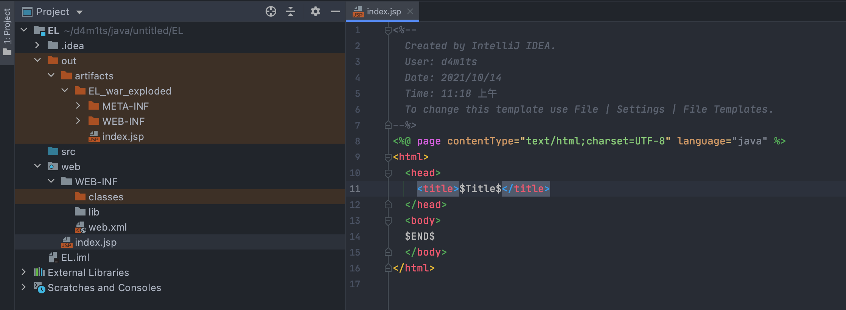Click the closing </html> tag on line 16
846x310 pixels.
click(x=414, y=268)
